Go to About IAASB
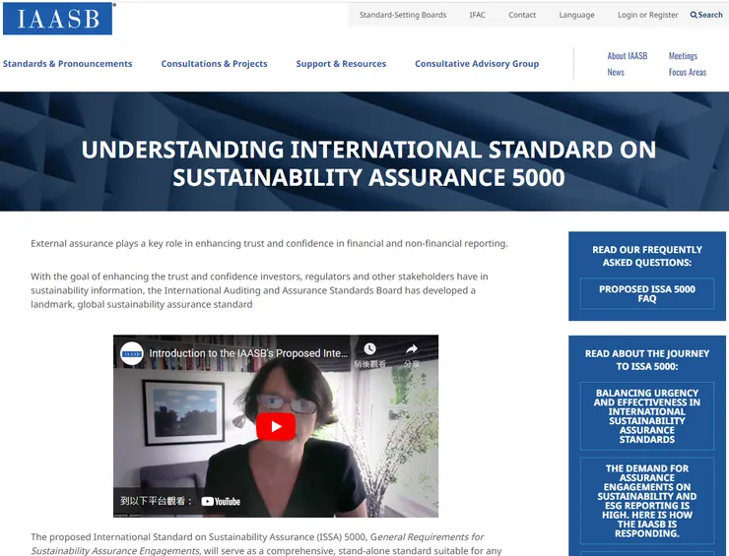The height and width of the screenshot is (556, 729). (628, 56)
